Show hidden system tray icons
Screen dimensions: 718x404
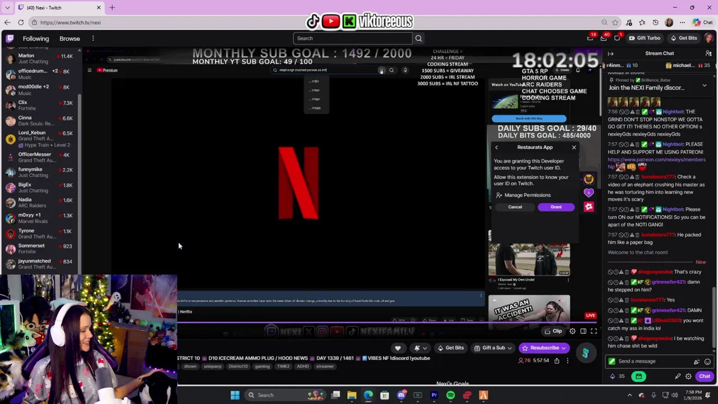point(629,395)
